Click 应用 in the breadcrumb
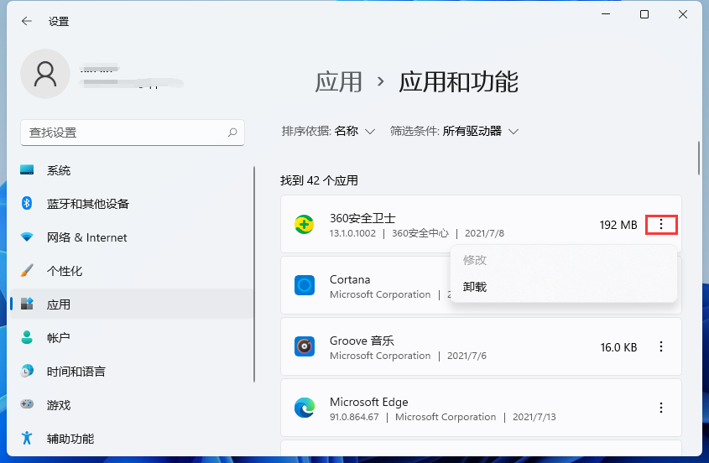The image size is (709, 463). point(339,82)
